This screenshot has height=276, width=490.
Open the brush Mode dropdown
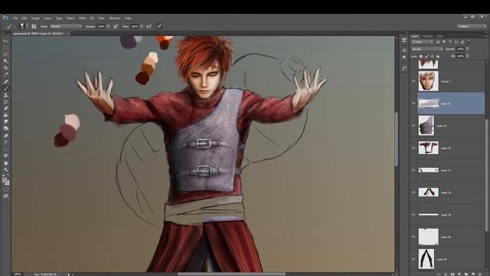coord(66,27)
